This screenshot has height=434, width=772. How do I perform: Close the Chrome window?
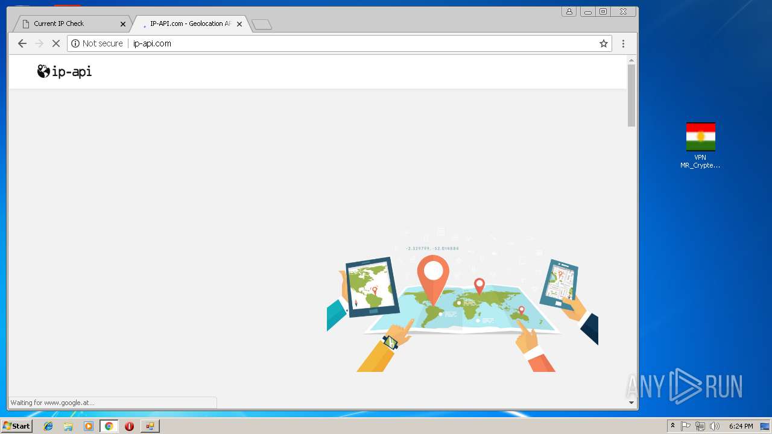[x=623, y=11]
